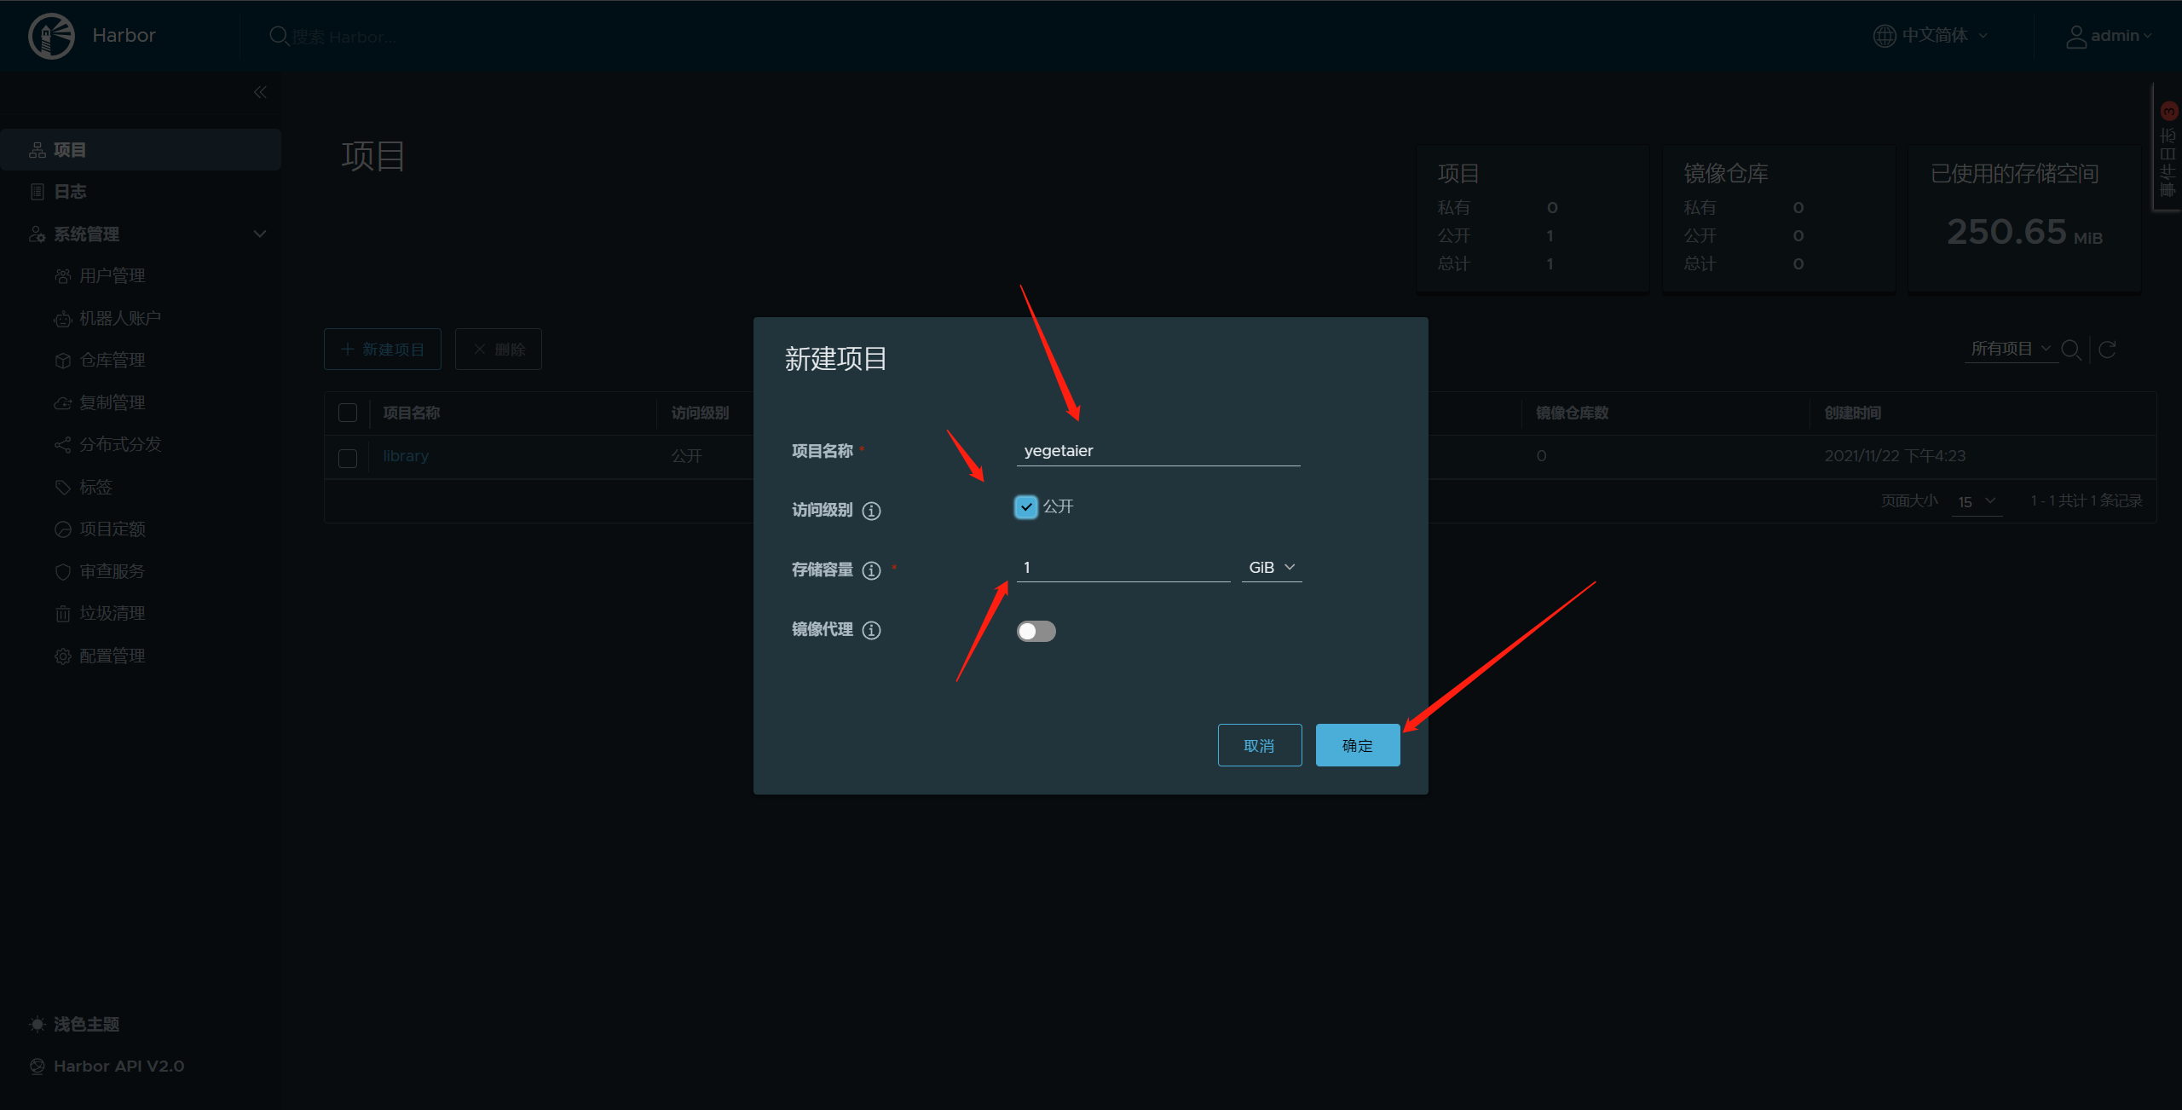Viewport: 2182px width, 1110px height.
Task: Open 用户管理 in the sidebar
Action: (x=112, y=276)
